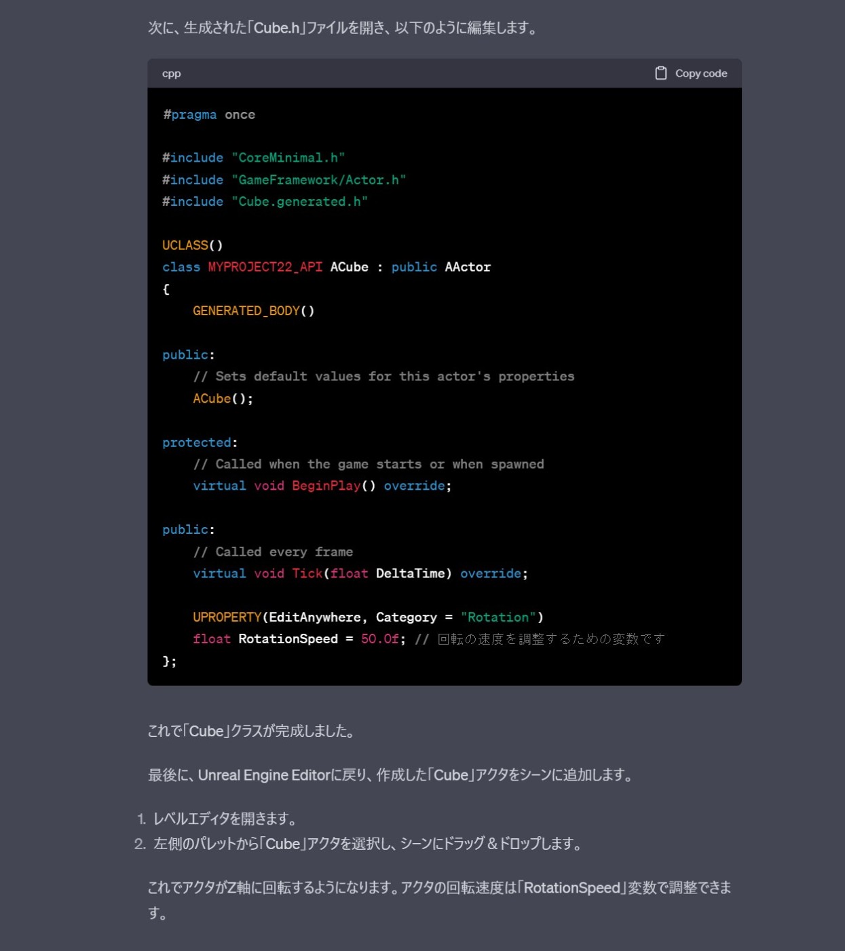Click the "Cube.generated.h" include line

265,202
